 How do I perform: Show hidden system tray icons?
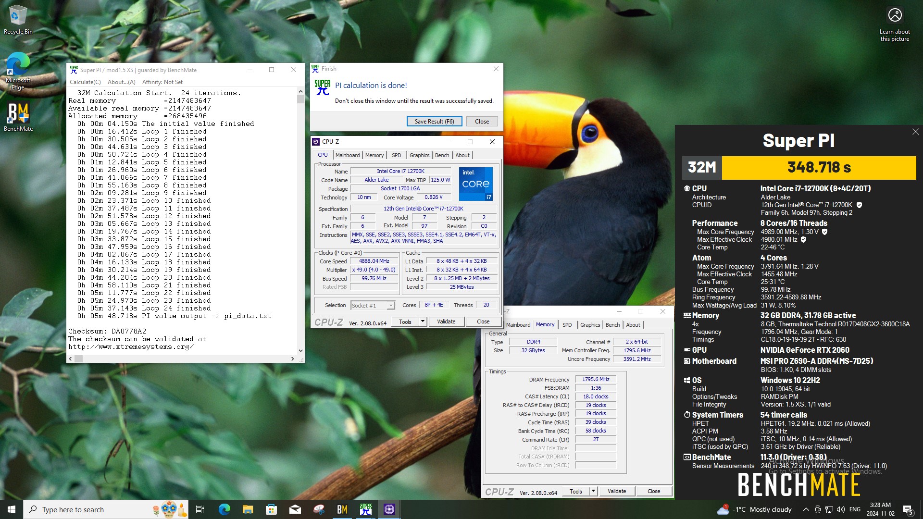[806, 509]
